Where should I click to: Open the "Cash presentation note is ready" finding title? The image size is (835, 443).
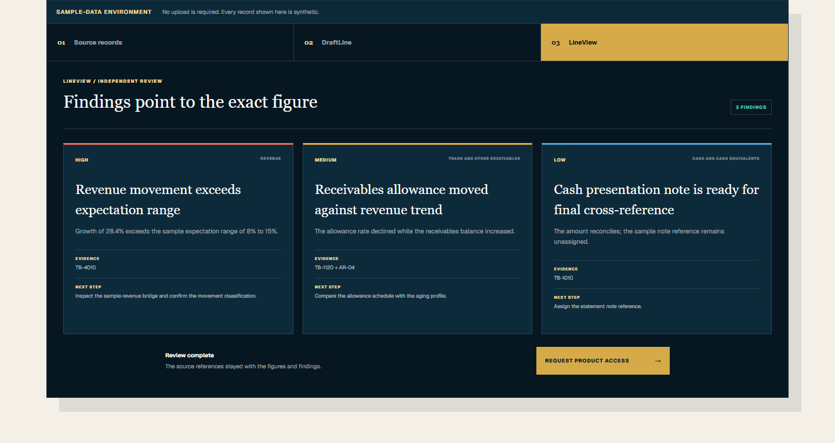click(656, 200)
